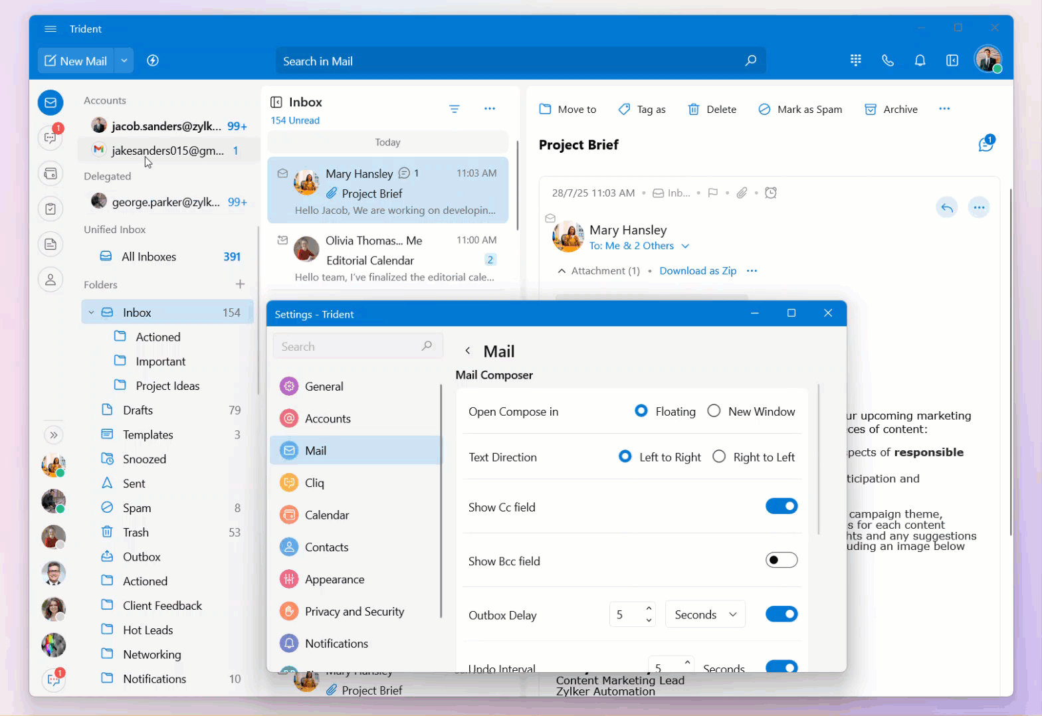
Task: Open the chat icon with red badge
Action: click(x=51, y=137)
